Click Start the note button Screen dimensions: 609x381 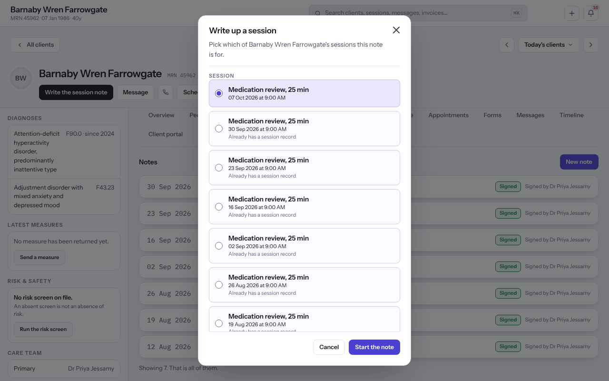pos(374,347)
